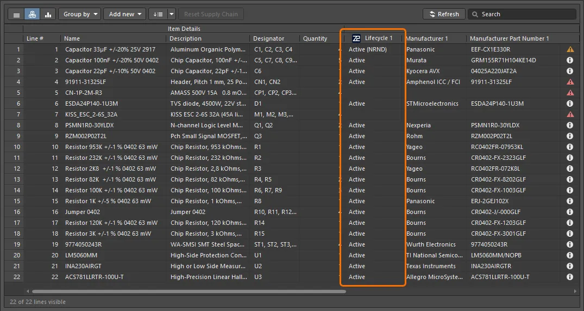The width and height of the screenshot is (584, 311).
Task: Expand the Add new dropdown
Action: pyautogui.click(x=125, y=14)
